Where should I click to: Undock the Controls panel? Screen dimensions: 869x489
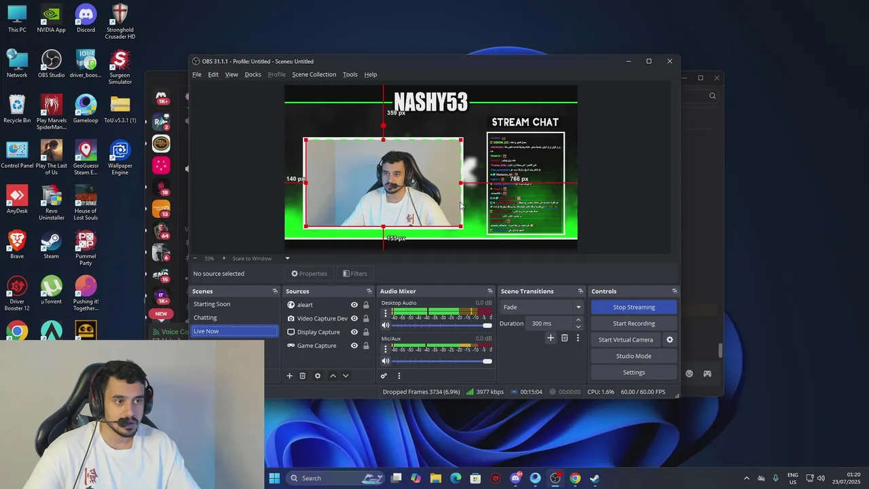pos(674,291)
